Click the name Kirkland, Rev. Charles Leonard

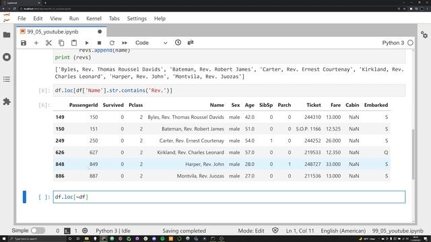coord(191,153)
